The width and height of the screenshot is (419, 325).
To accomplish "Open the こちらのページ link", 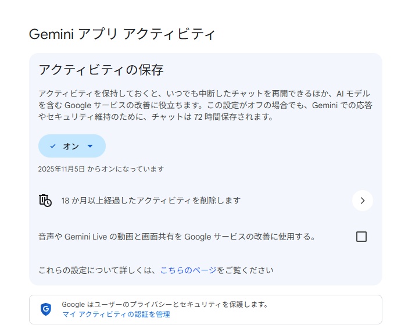I will point(188,270).
